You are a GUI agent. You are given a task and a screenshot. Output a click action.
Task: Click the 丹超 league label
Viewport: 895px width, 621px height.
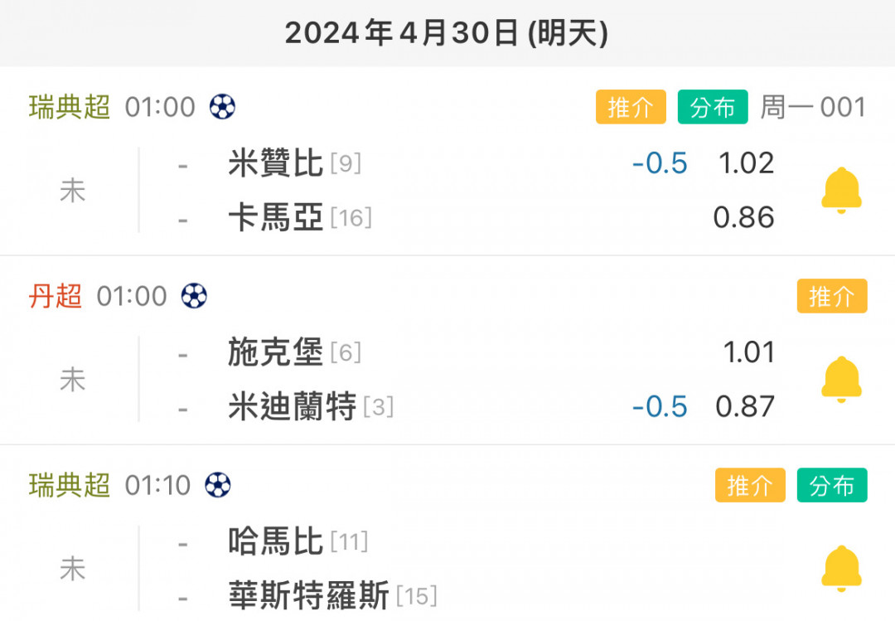click(56, 296)
